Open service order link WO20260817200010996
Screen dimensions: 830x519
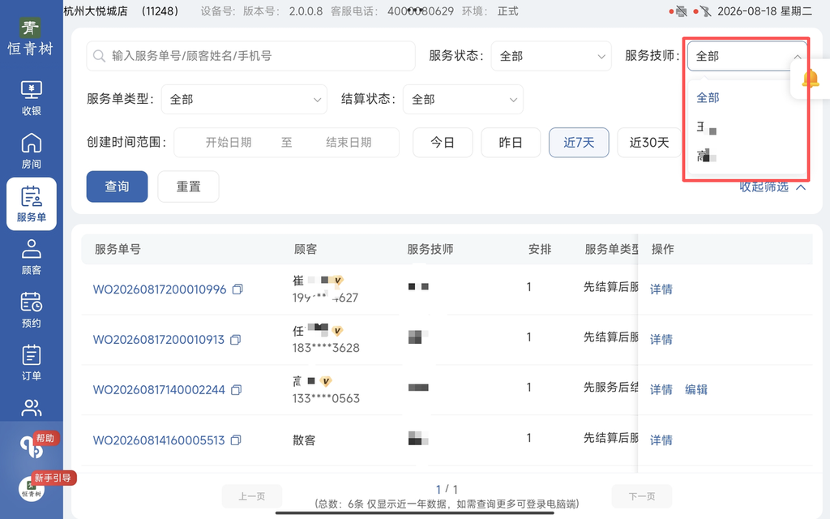tap(160, 290)
